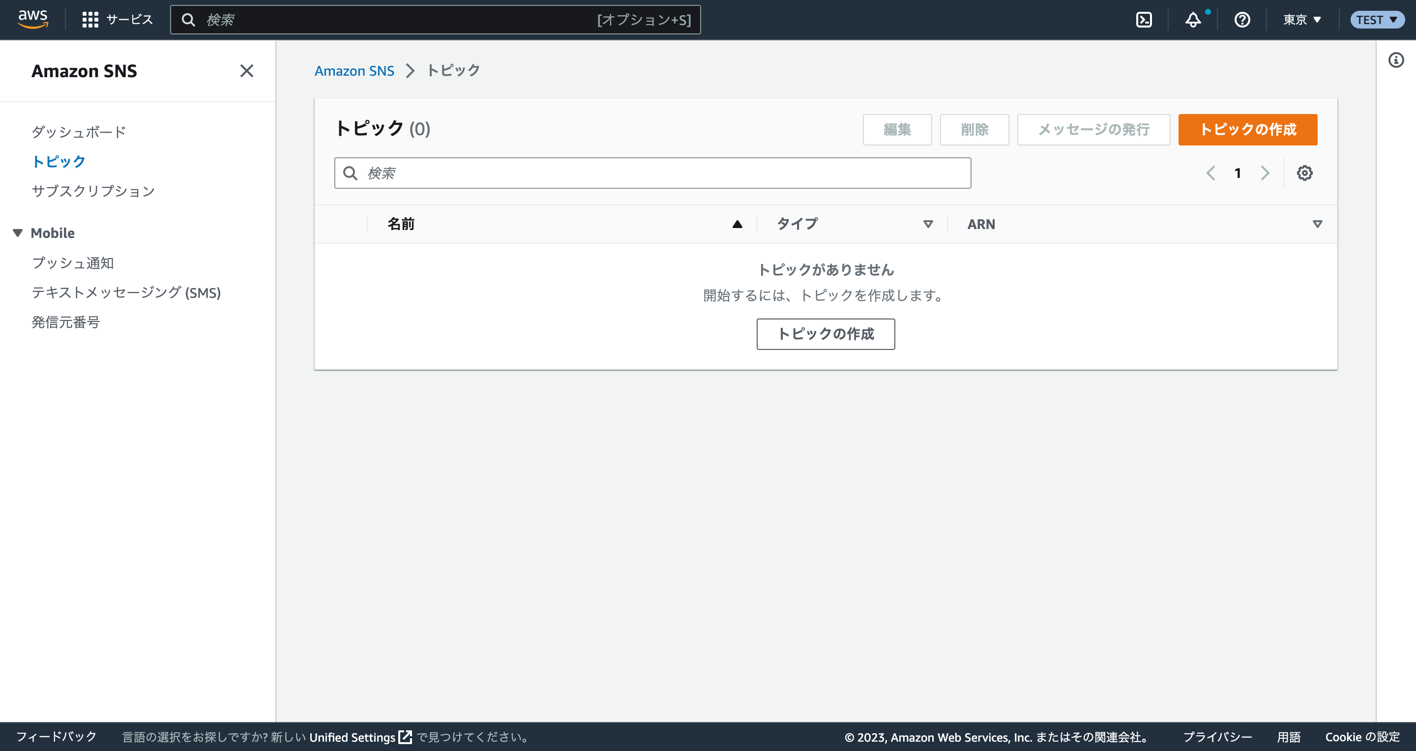
Task: Open the Services grid menu icon
Action: [x=90, y=19]
